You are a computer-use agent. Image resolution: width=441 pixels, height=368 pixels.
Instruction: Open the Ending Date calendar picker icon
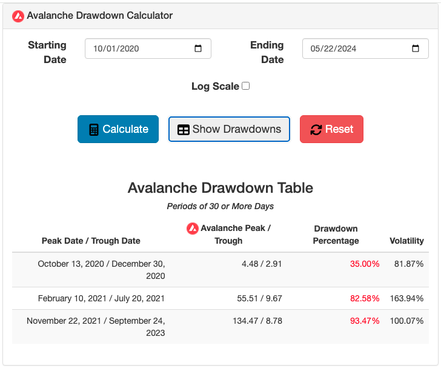[416, 49]
